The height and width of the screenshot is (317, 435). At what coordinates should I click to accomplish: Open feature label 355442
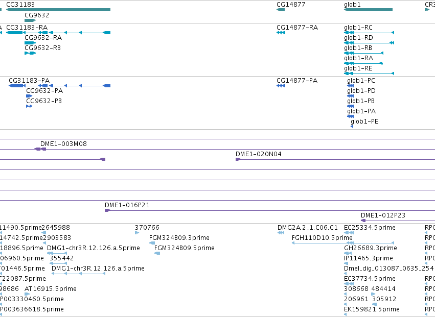(x=61, y=258)
